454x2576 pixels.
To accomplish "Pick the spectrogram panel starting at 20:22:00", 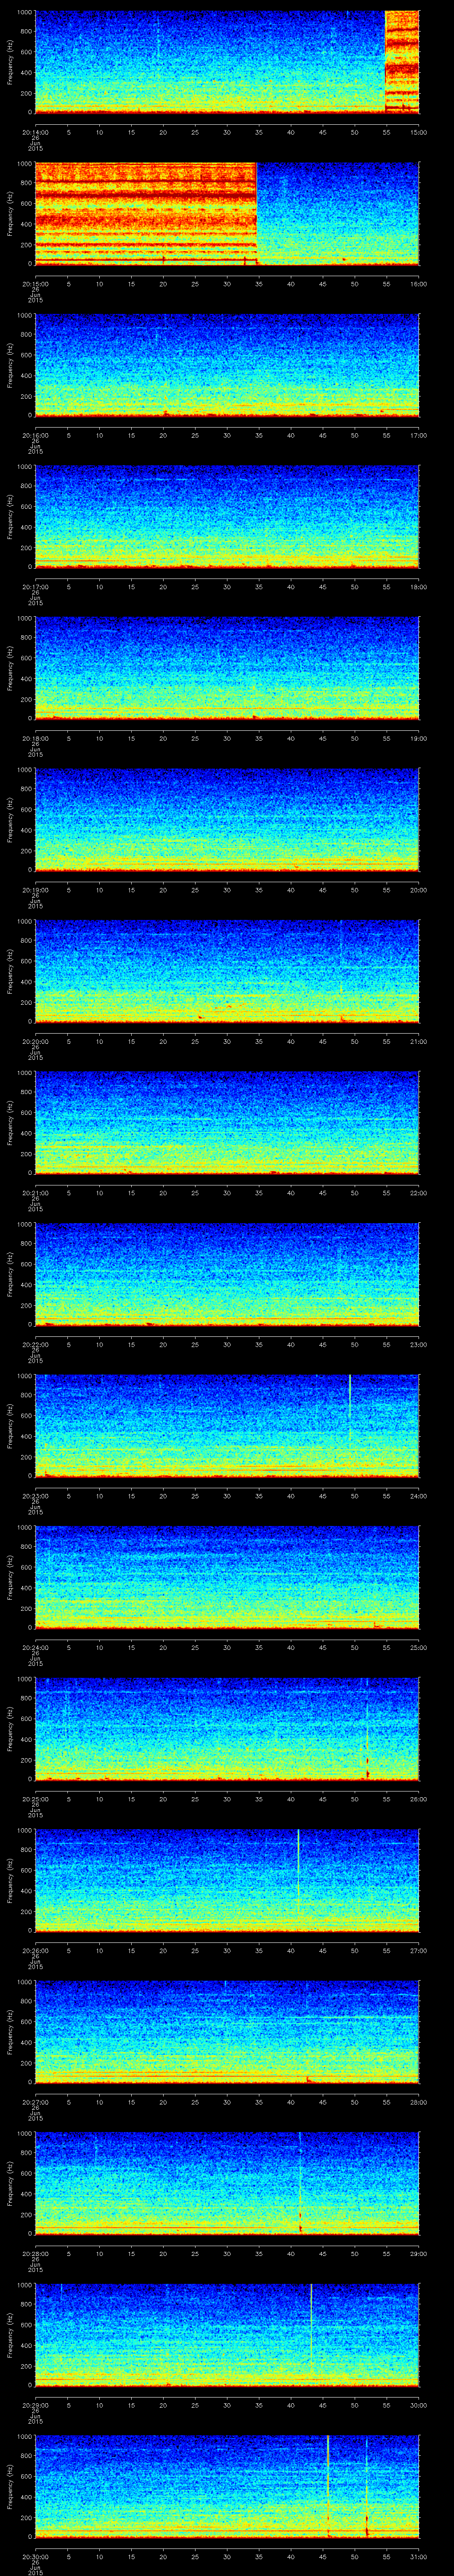I will (x=227, y=1275).
